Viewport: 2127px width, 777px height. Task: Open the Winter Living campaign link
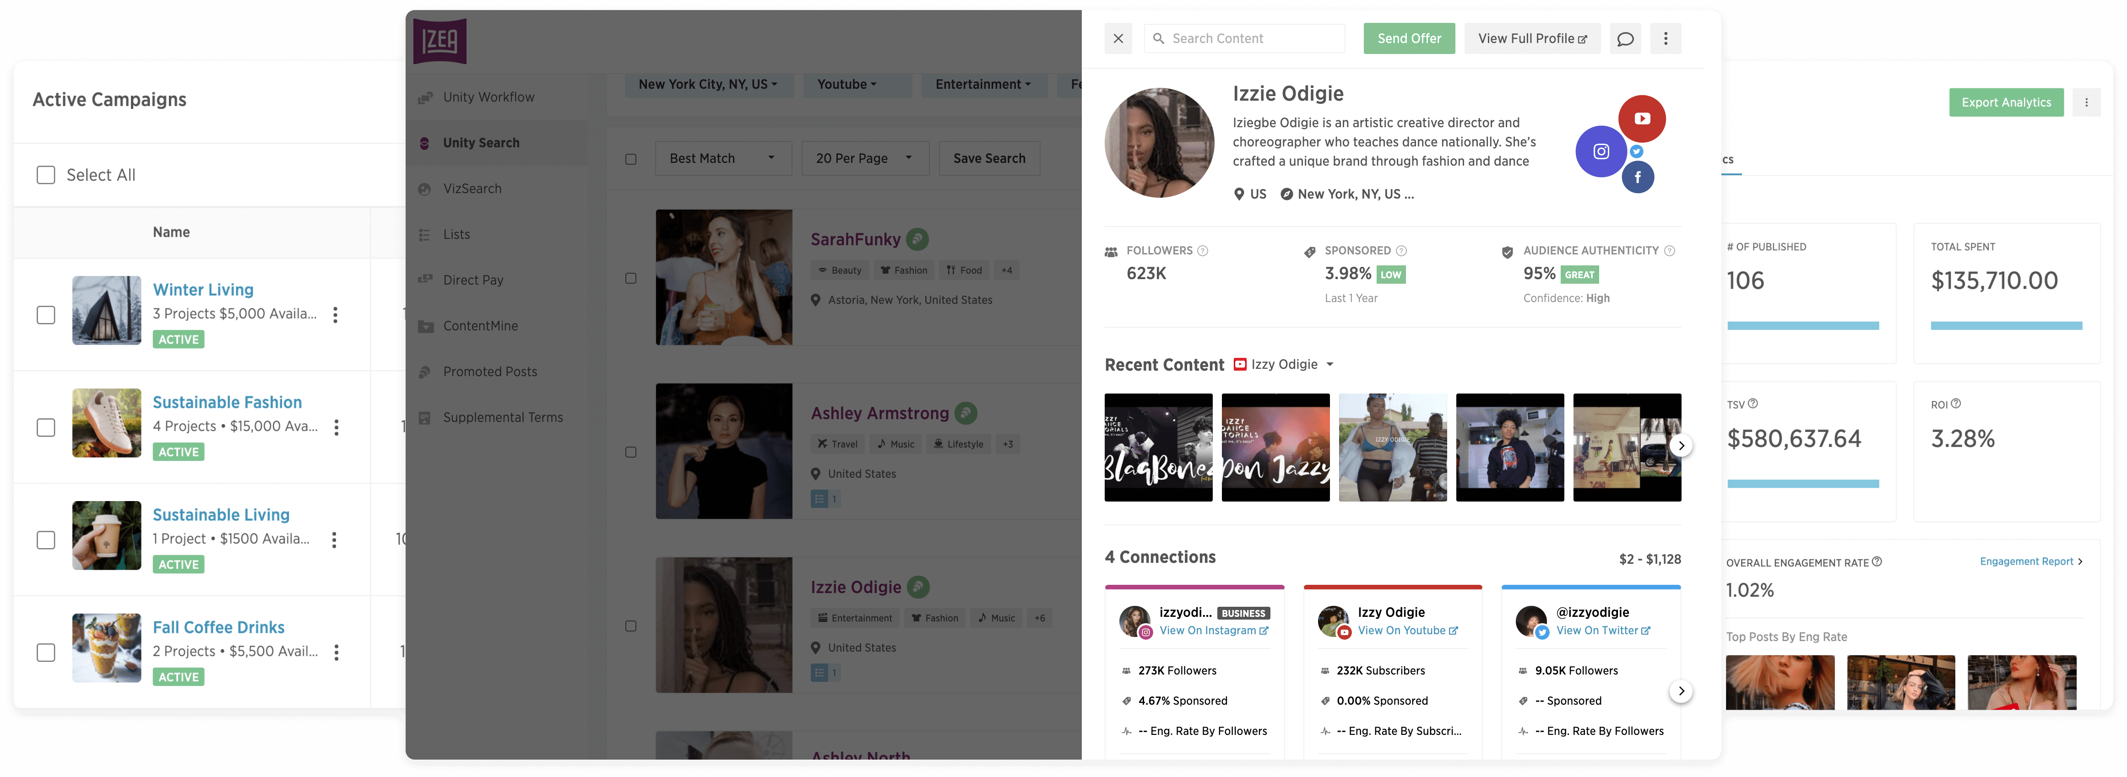(203, 290)
